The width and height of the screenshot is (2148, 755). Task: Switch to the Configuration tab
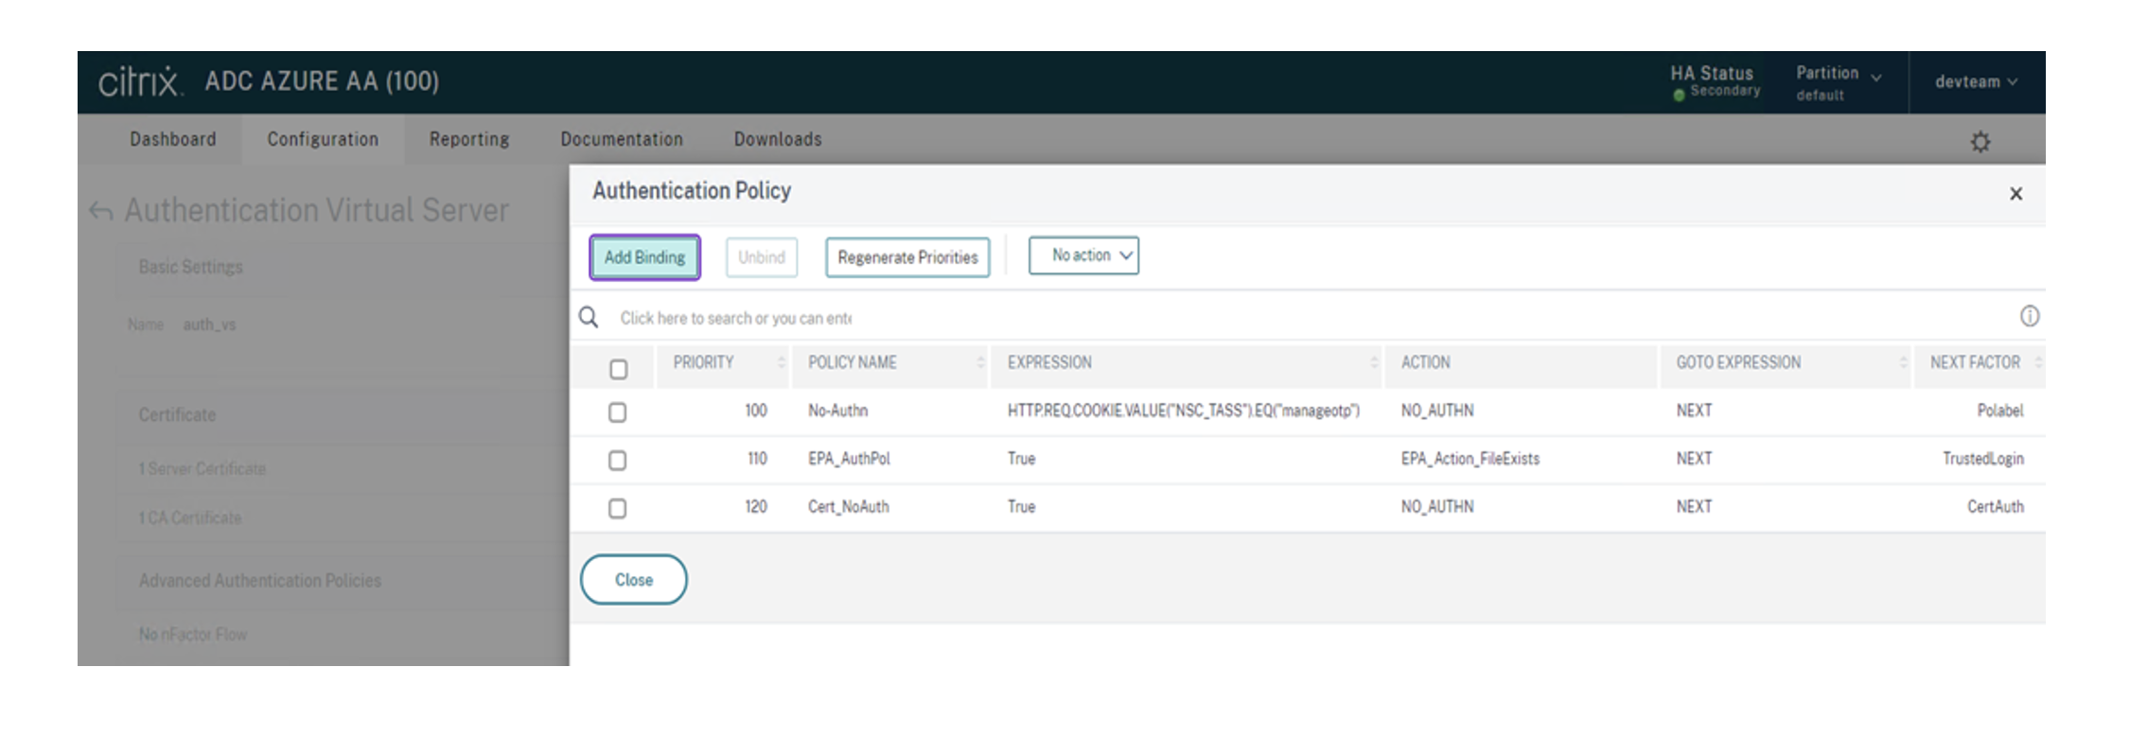[x=323, y=139]
